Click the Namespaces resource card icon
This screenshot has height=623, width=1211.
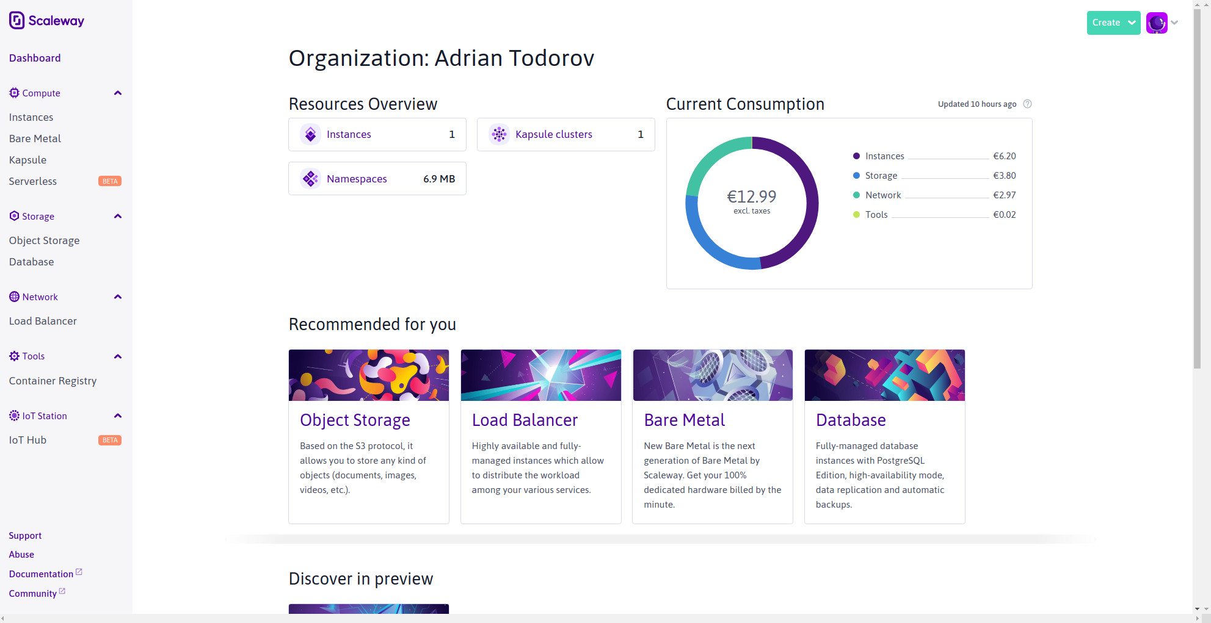click(310, 179)
